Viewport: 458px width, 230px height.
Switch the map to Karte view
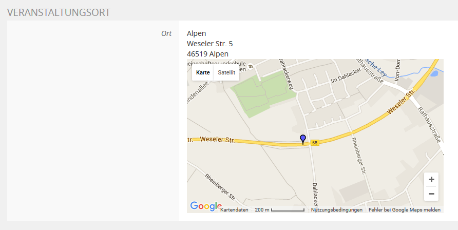(203, 72)
